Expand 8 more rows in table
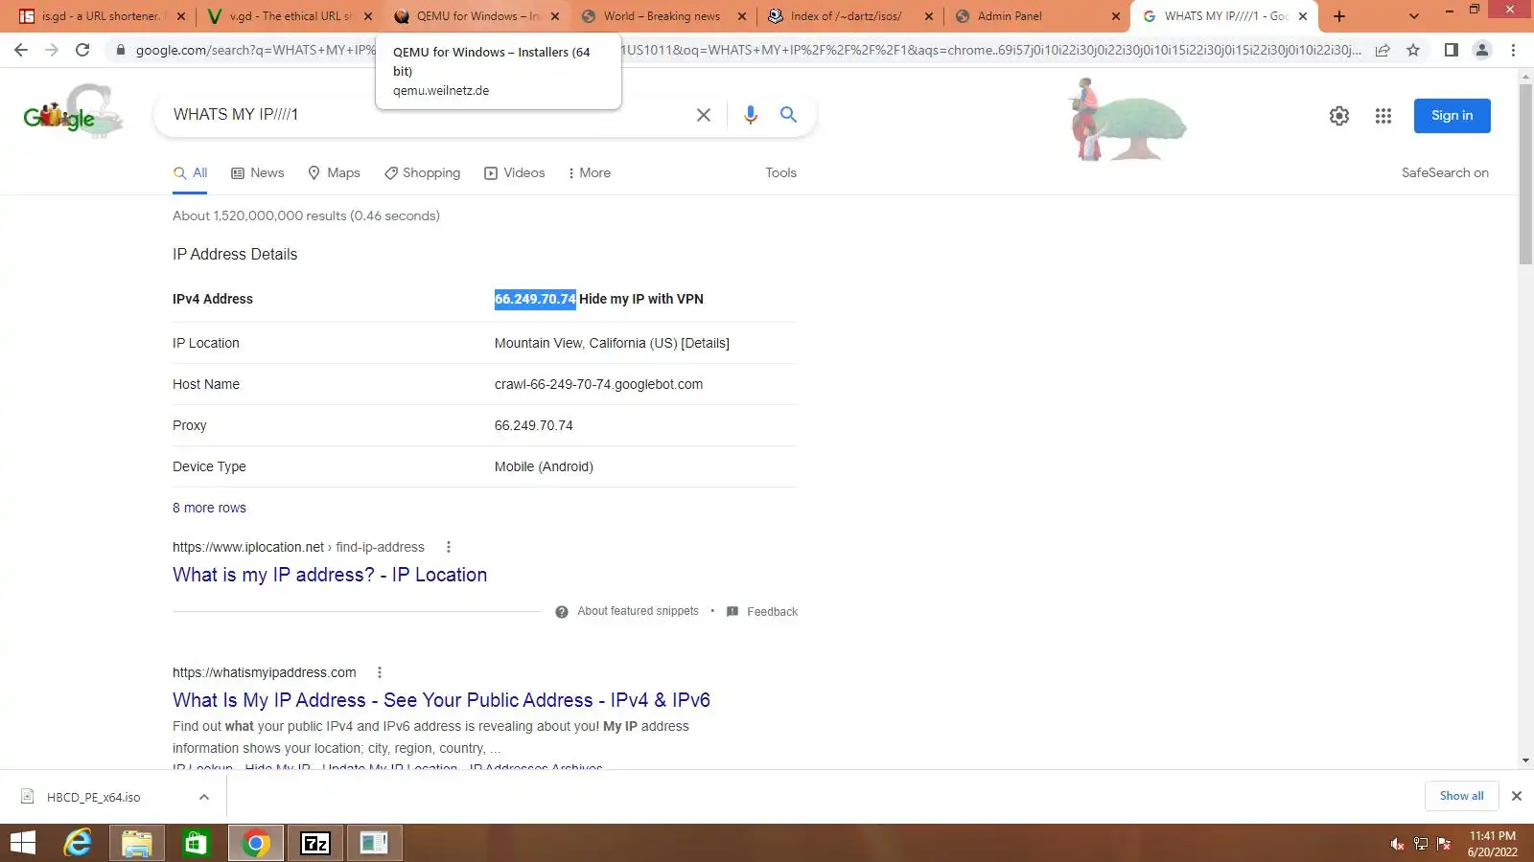The image size is (1534, 862). (x=209, y=508)
